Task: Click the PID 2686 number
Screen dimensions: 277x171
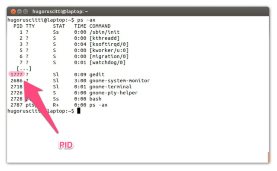Action: point(16,81)
